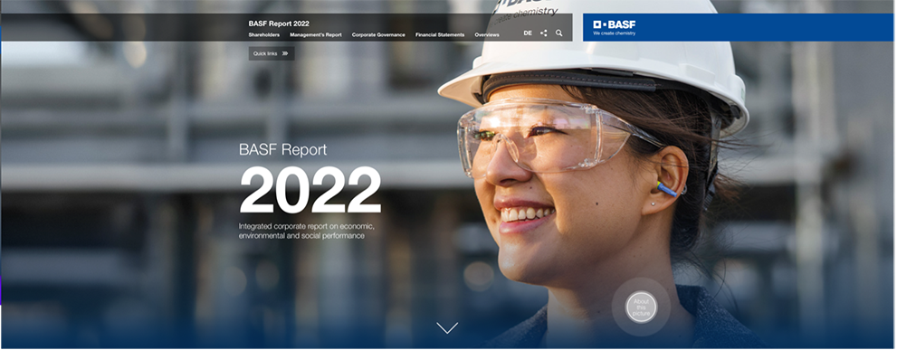Open the Corporate Governance menu item
This screenshot has width=897, height=350.
point(378,35)
